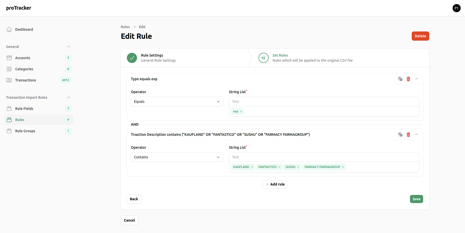
Task: Duplicate the Trsaction Description contains rule
Action: pyautogui.click(x=400, y=135)
